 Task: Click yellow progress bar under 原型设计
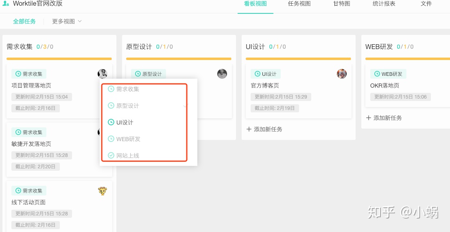(x=179, y=59)
